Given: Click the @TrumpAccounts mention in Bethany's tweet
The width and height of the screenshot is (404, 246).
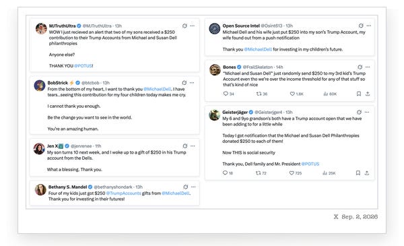Looking at the screenshot, I should coord(124,193).
